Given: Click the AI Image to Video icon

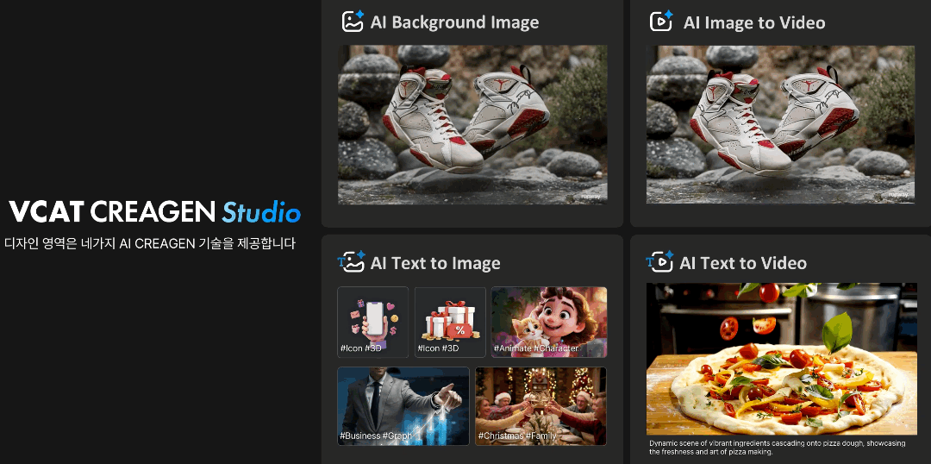Looking at the screenshot, I should 661,22.
